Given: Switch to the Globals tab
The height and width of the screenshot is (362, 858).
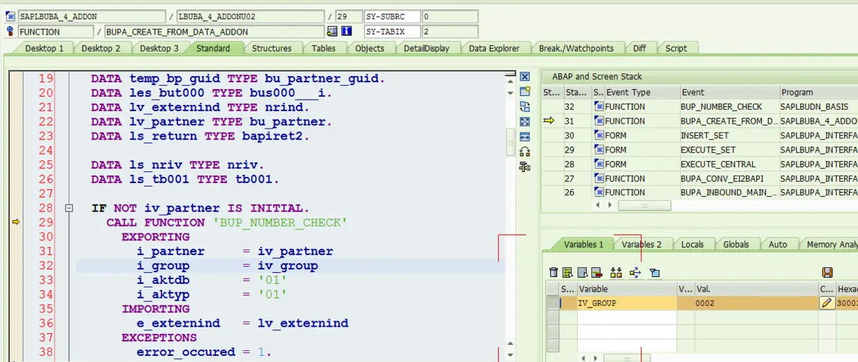Looking at the screenshot, I should coord(736,244).
